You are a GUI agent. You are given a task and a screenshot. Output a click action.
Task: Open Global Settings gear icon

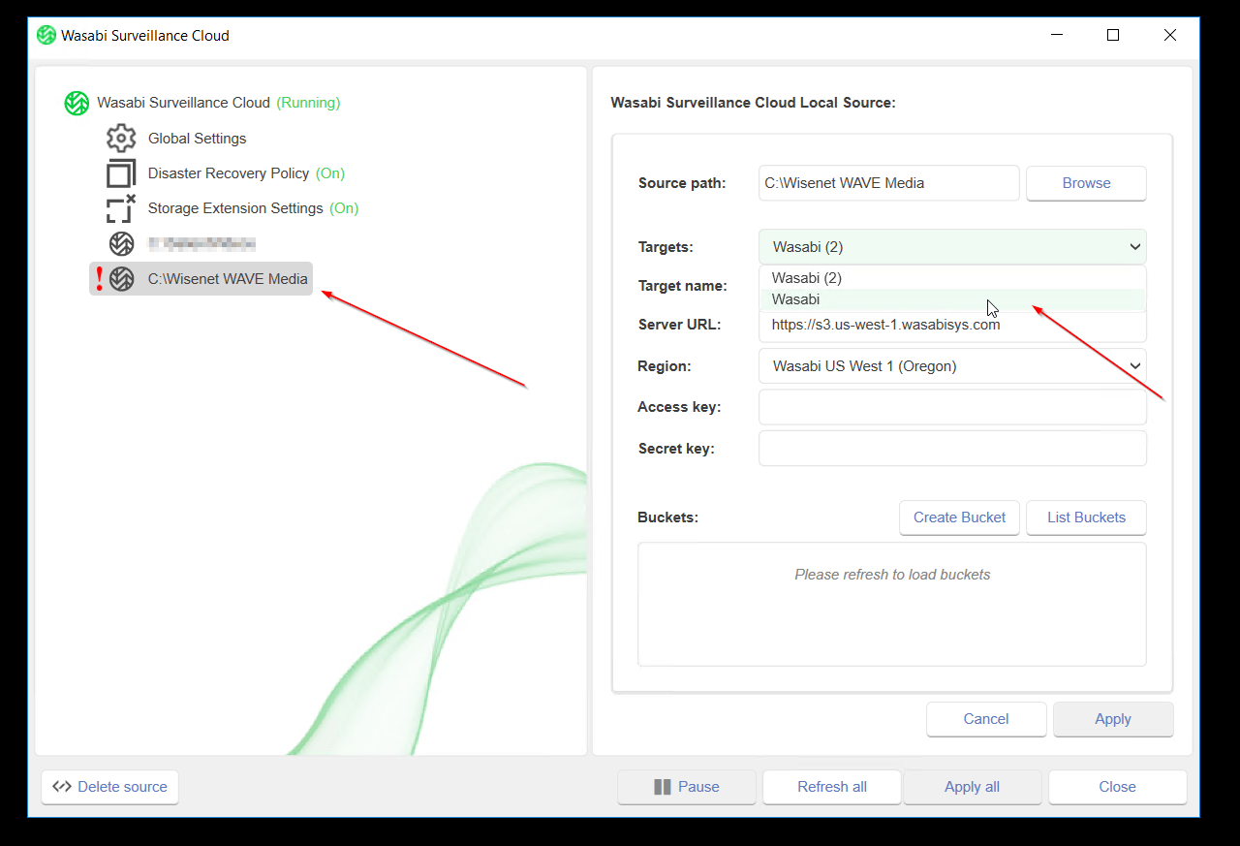coord(121,139)
